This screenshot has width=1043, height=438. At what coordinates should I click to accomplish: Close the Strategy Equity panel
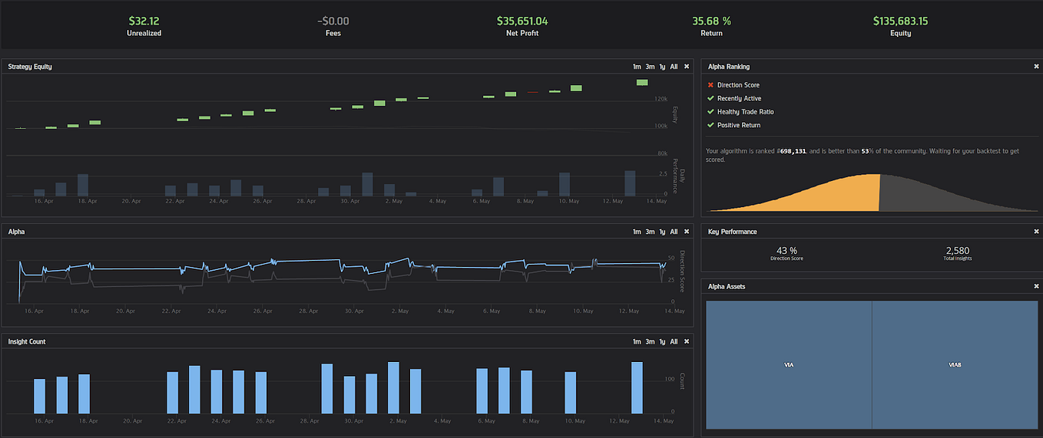click(687, 67)
